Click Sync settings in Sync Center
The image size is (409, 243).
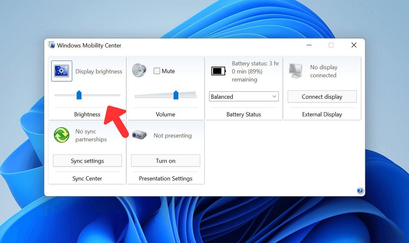point(87,160)
